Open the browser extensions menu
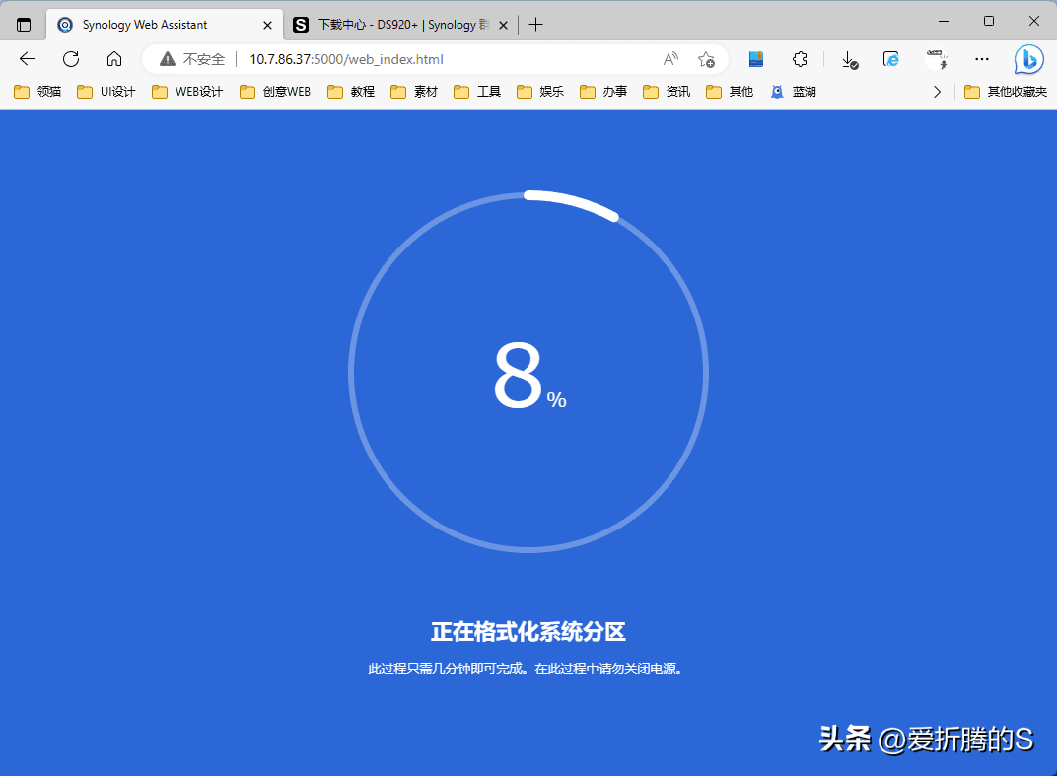 [801, 59]
